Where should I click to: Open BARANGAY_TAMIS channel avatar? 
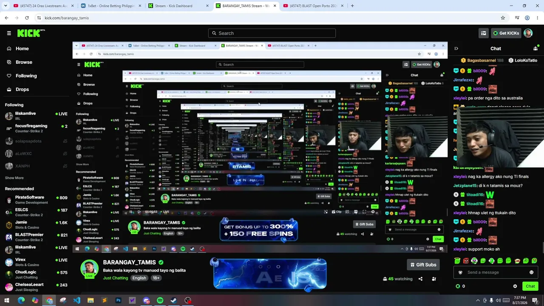90,269
